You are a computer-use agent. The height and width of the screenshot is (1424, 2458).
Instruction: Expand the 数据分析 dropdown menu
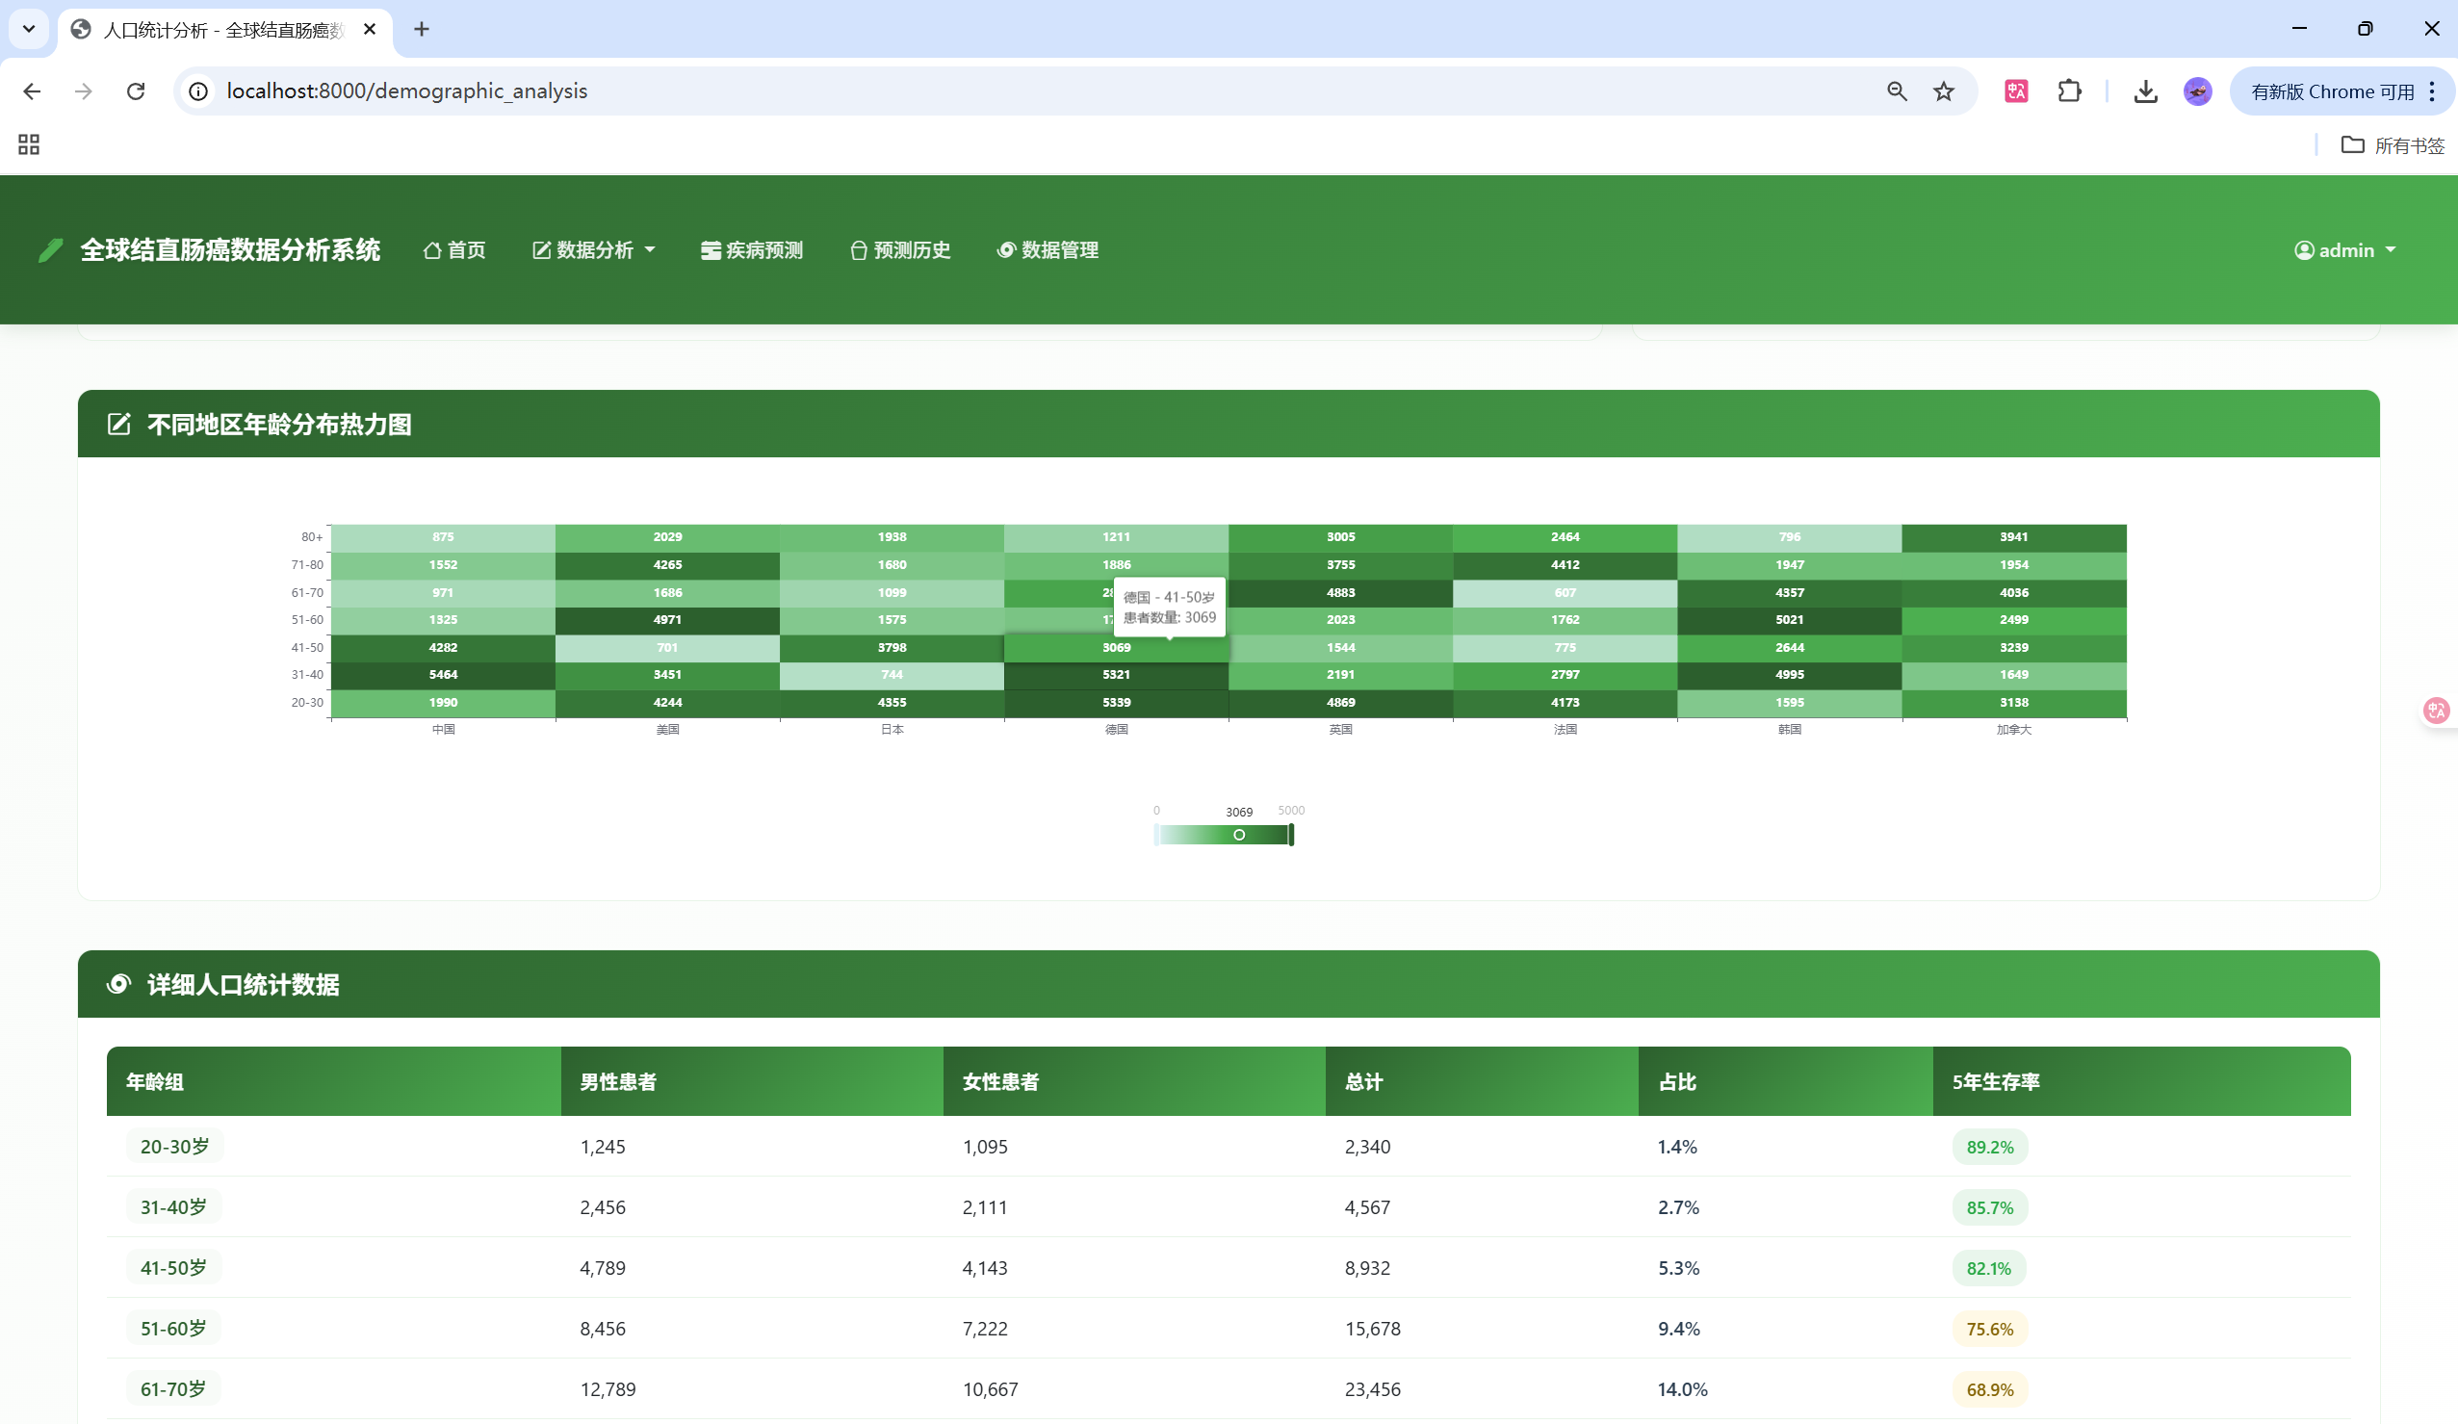coord(594,250)
